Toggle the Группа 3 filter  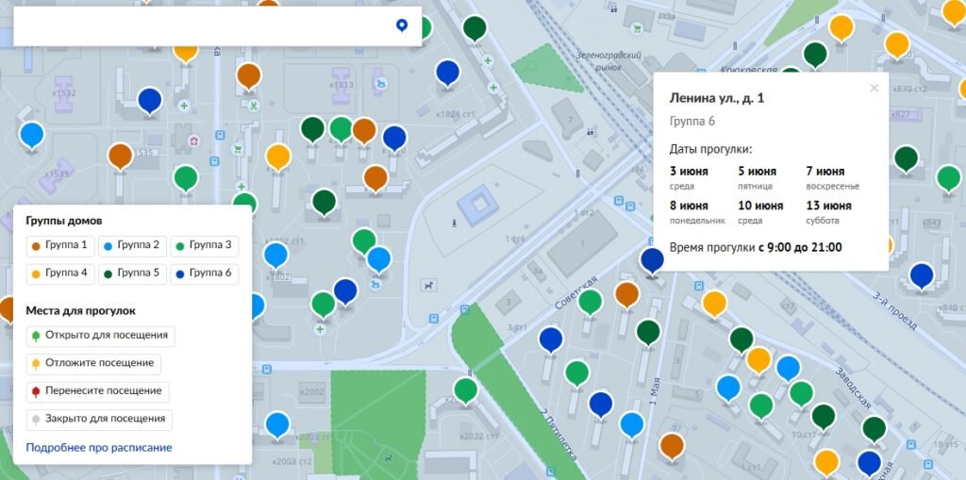(x=205, y=245)
